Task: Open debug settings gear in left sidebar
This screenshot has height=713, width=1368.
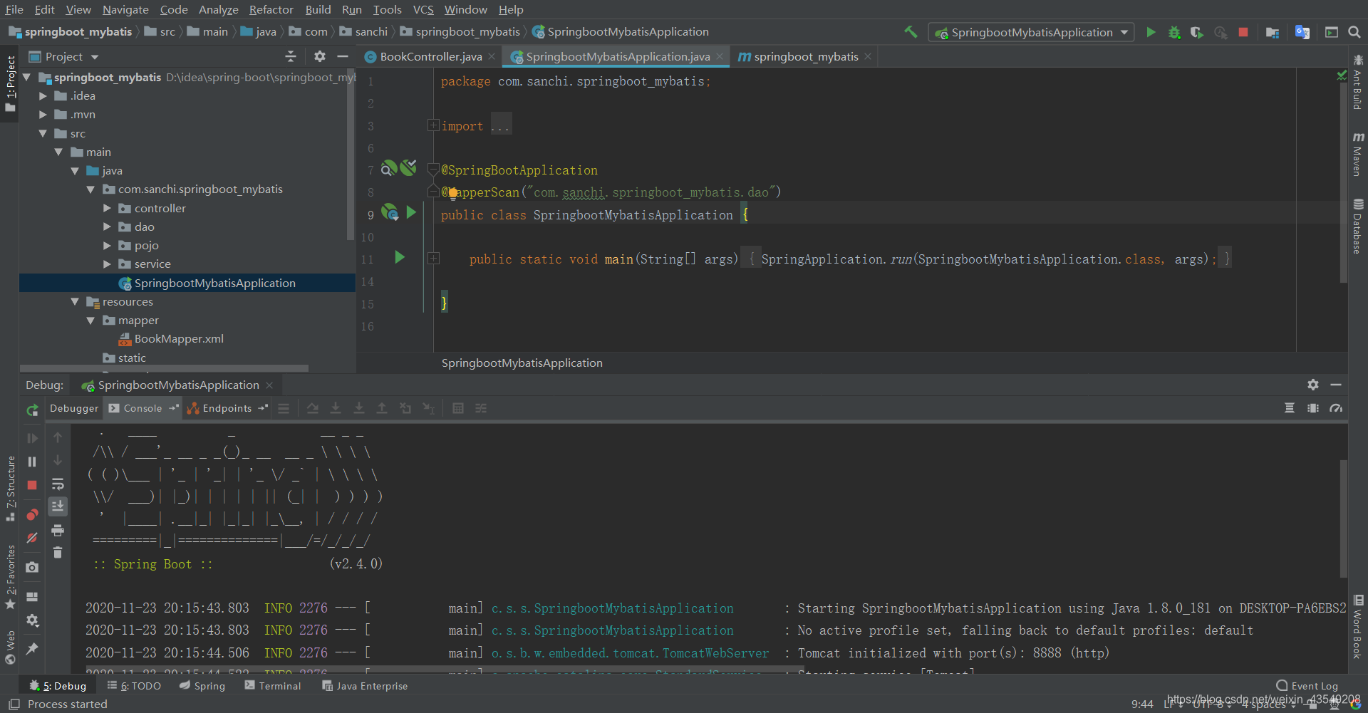Action: (32, 620)
